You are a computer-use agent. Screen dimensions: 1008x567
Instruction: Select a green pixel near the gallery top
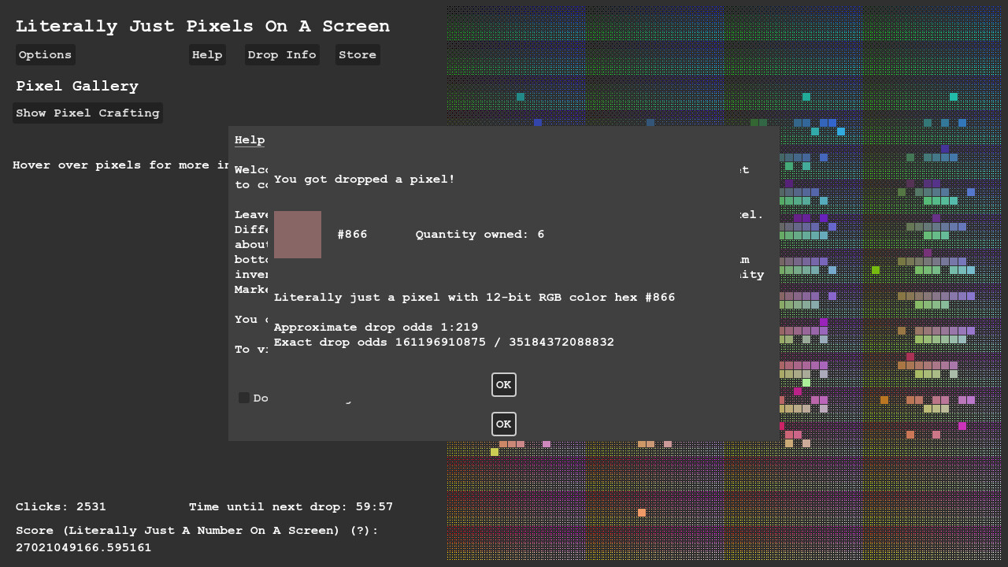pyautogui.click(x=754, y=121)
